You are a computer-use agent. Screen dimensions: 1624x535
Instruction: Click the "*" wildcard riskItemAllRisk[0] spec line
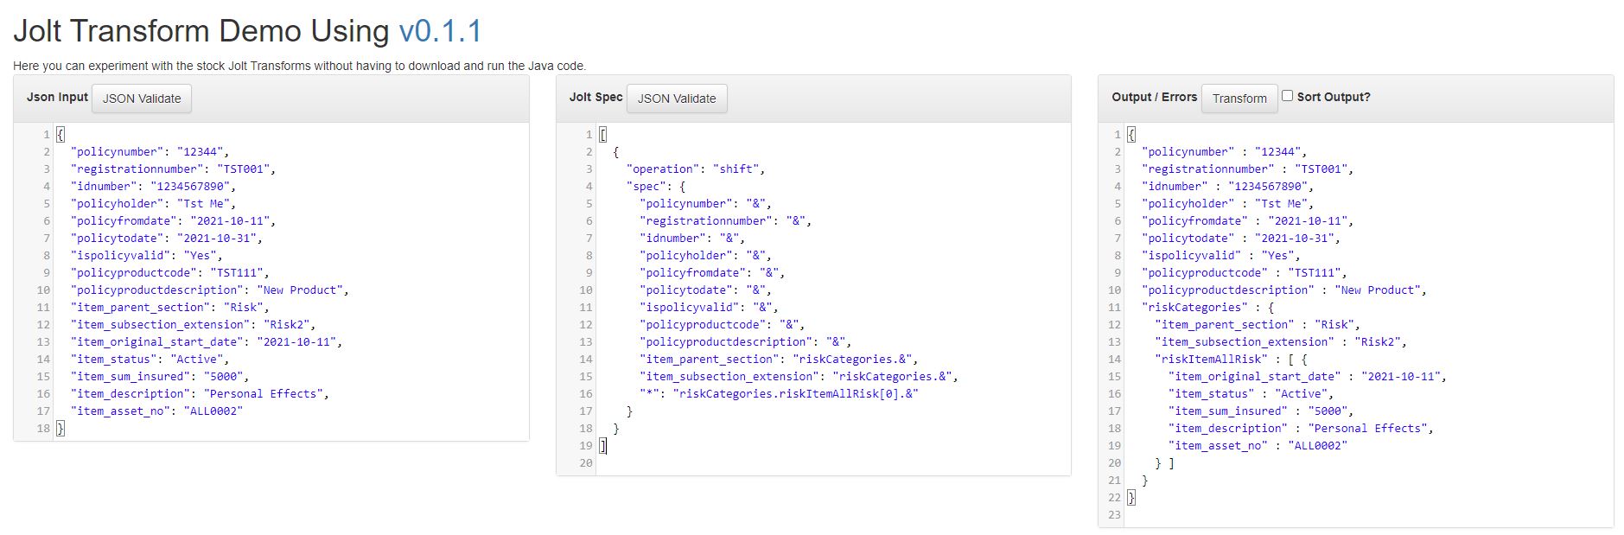(779, 394)
